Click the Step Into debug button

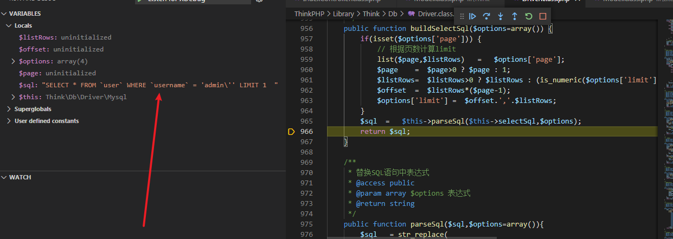501,16
